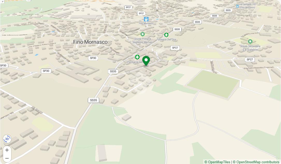Click the SP27 shield near Via Gaudenzio Ferrari

click(250, 59)
